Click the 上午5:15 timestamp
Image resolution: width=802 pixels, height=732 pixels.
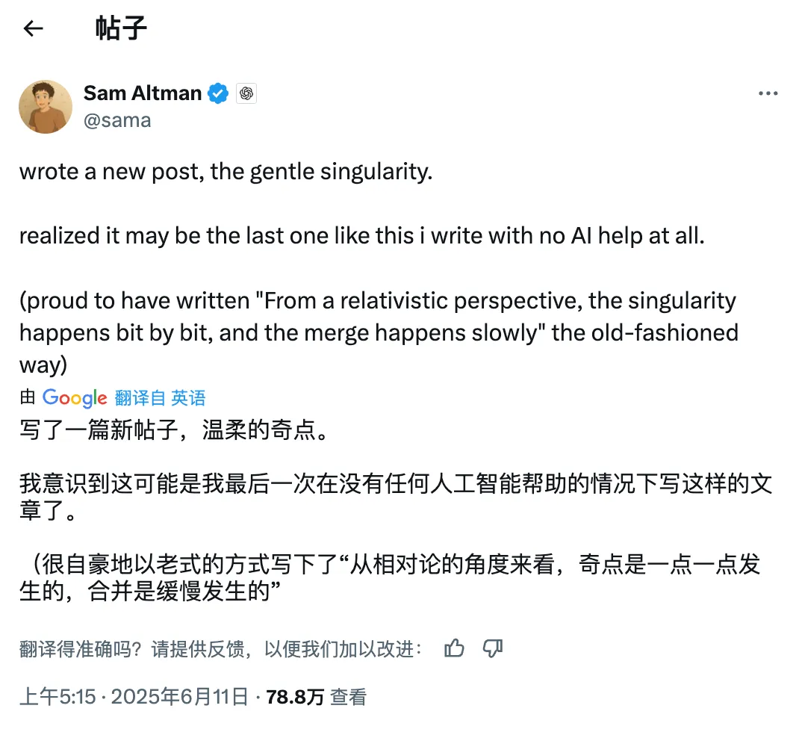point(58,697)
